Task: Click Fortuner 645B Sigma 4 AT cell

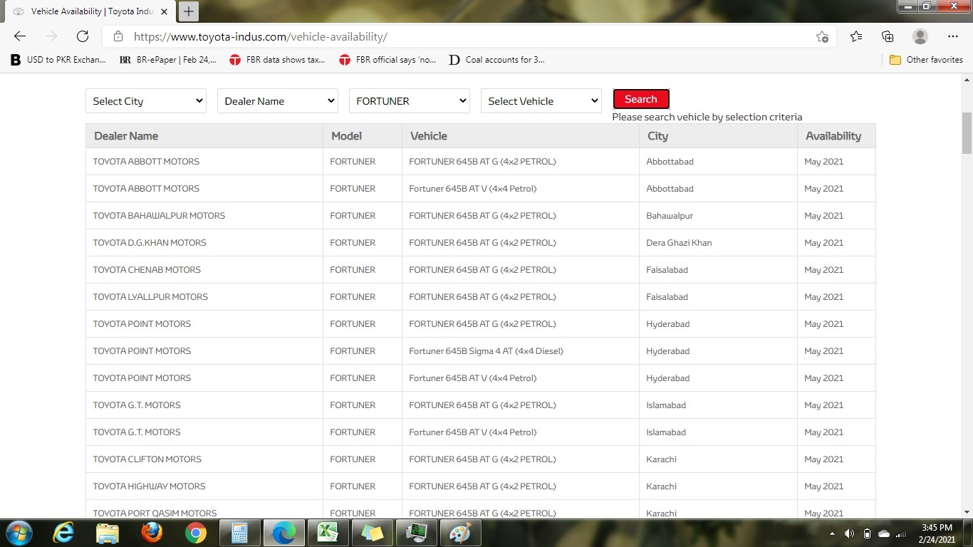Action: point(521,351)
